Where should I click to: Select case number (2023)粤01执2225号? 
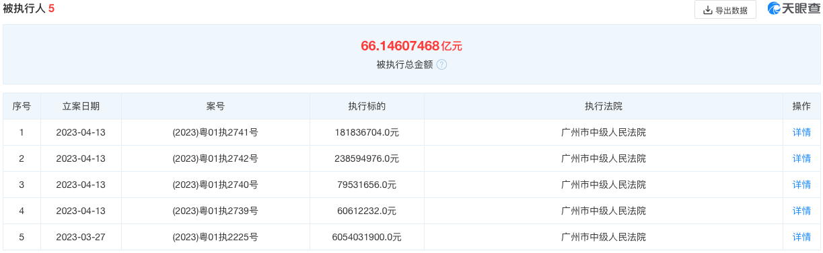point(215,237)
